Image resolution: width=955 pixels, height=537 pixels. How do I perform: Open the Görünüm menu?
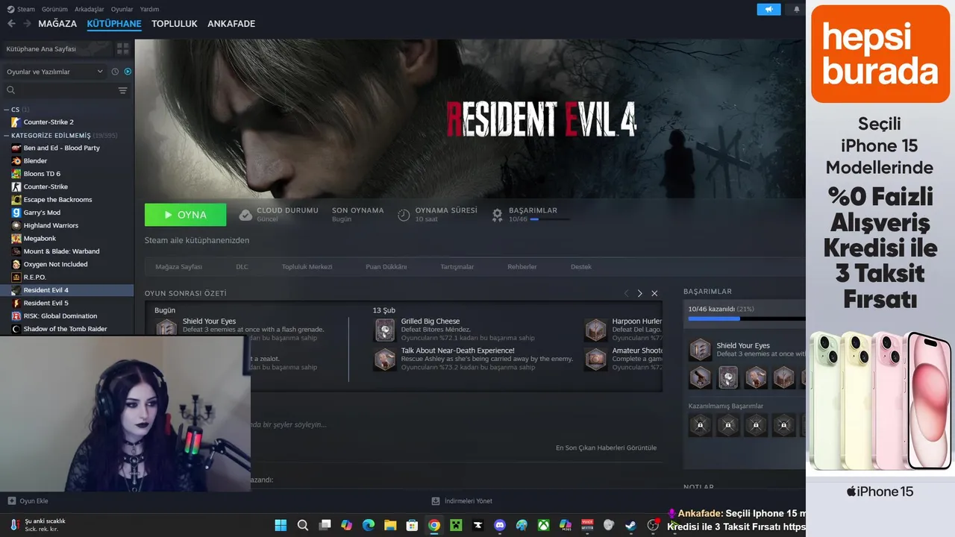[54, 10]
